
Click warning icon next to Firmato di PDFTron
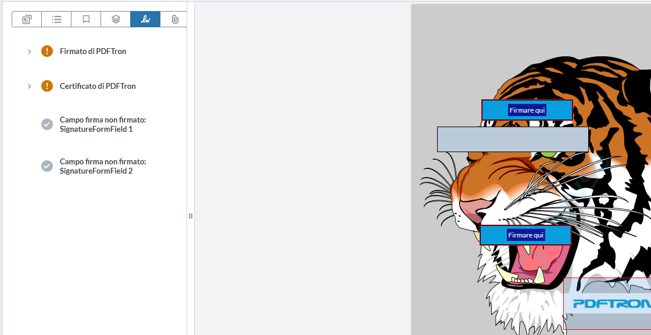tap(47, 51)
